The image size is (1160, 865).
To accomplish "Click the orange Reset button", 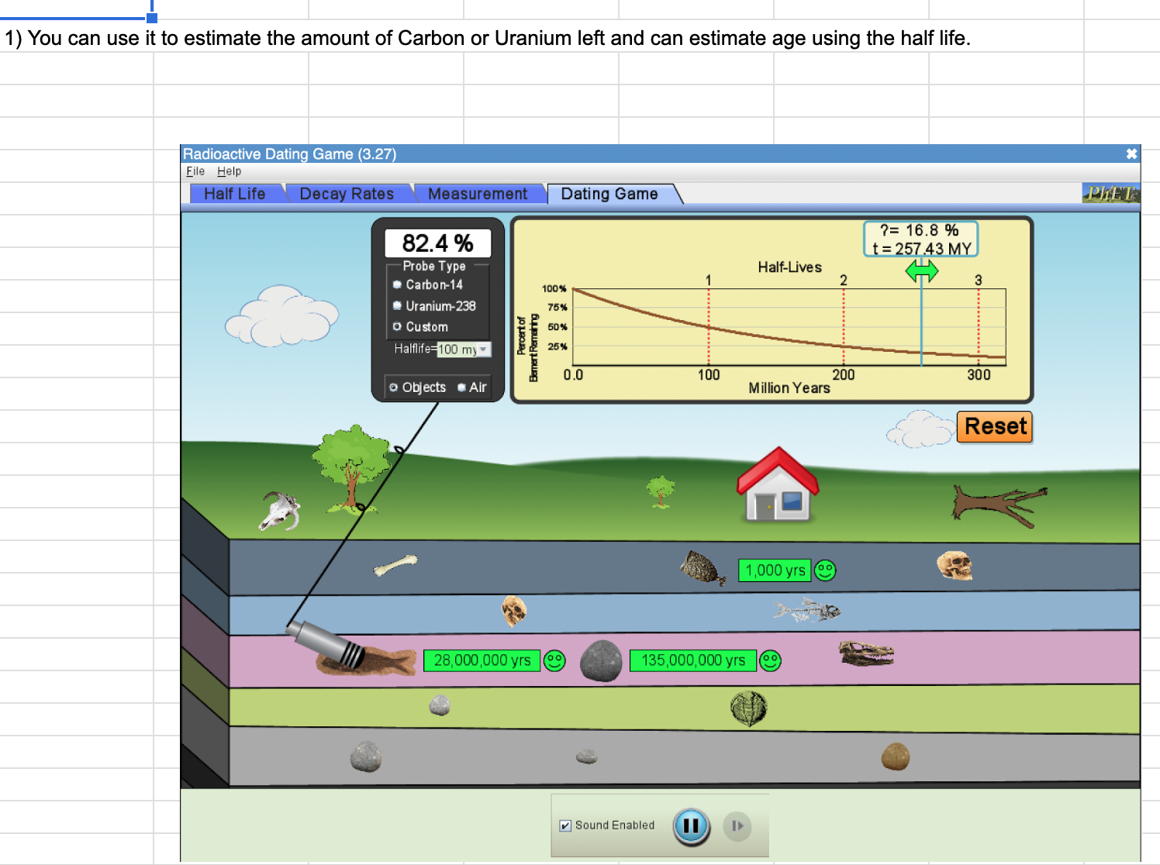I will [995, 426].
